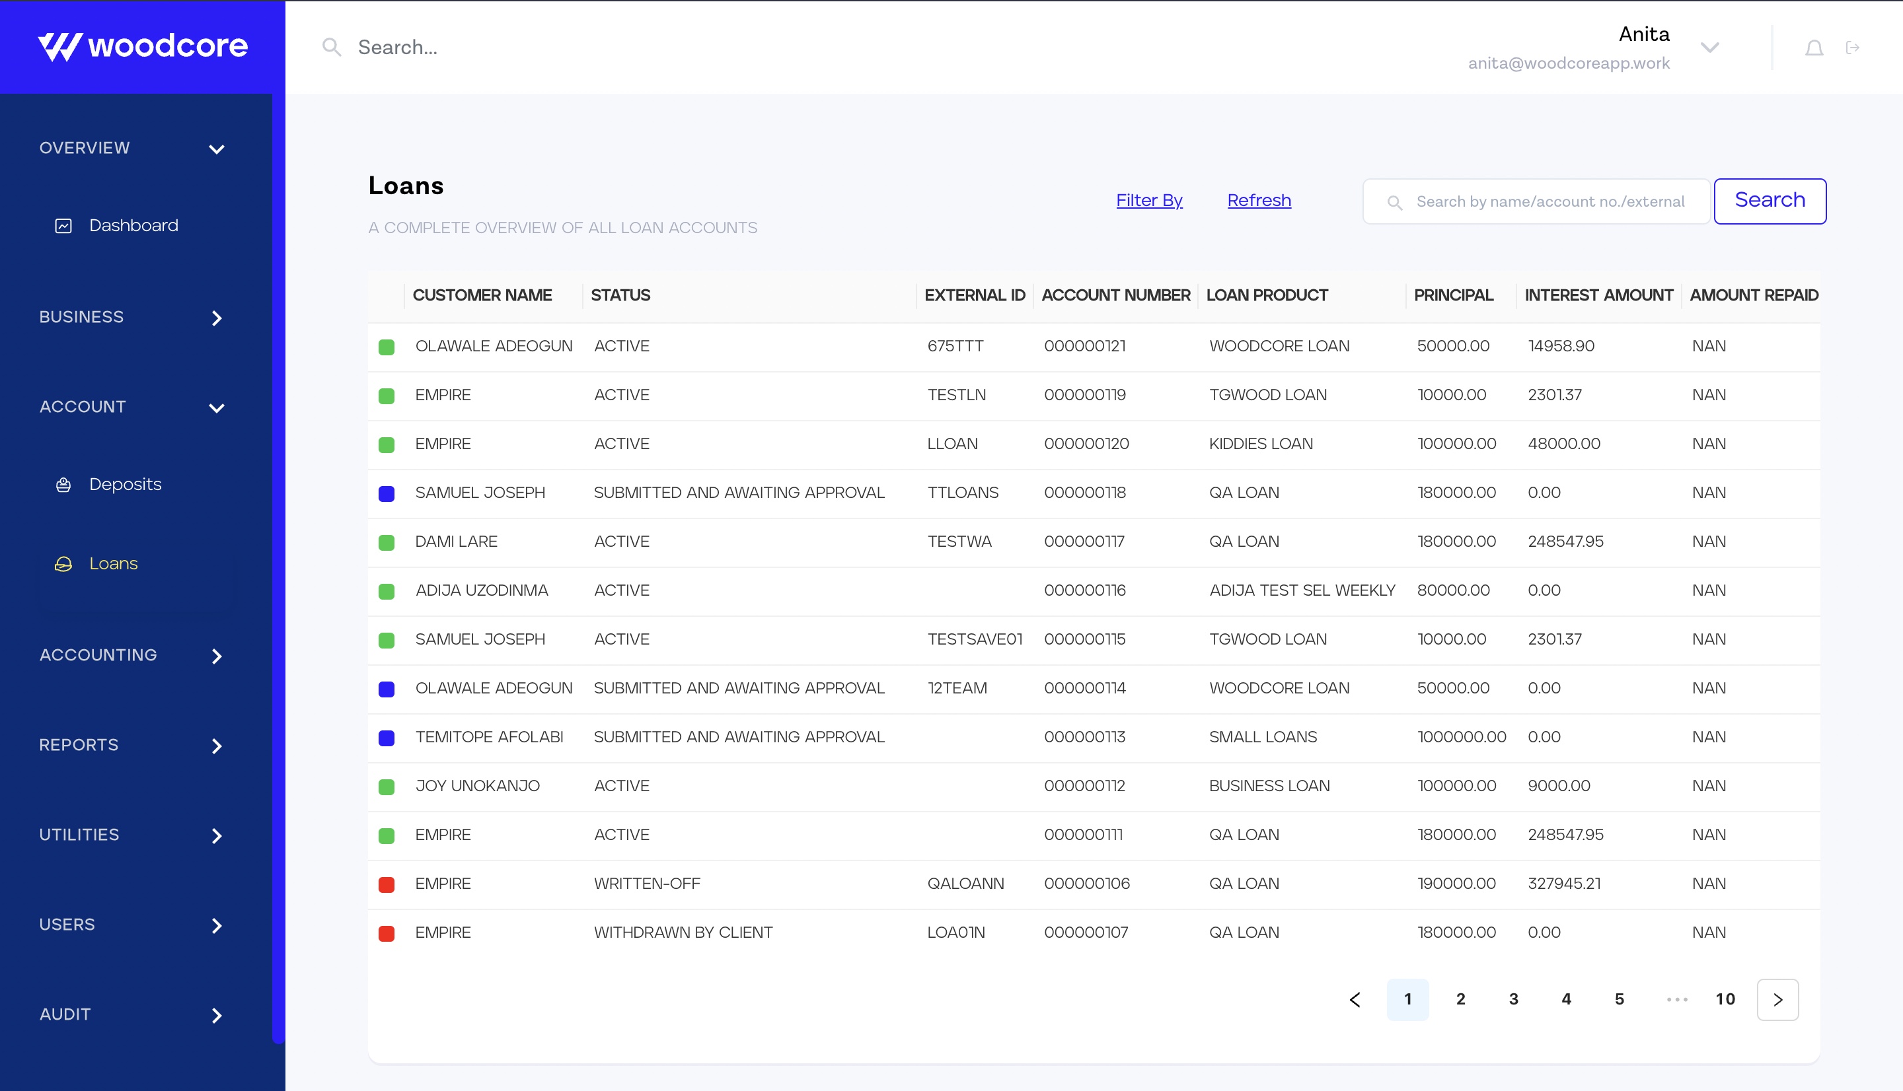Click the logout icon in header
The width and height of the screenshot is (1903, 1091).
[1853, 49]
